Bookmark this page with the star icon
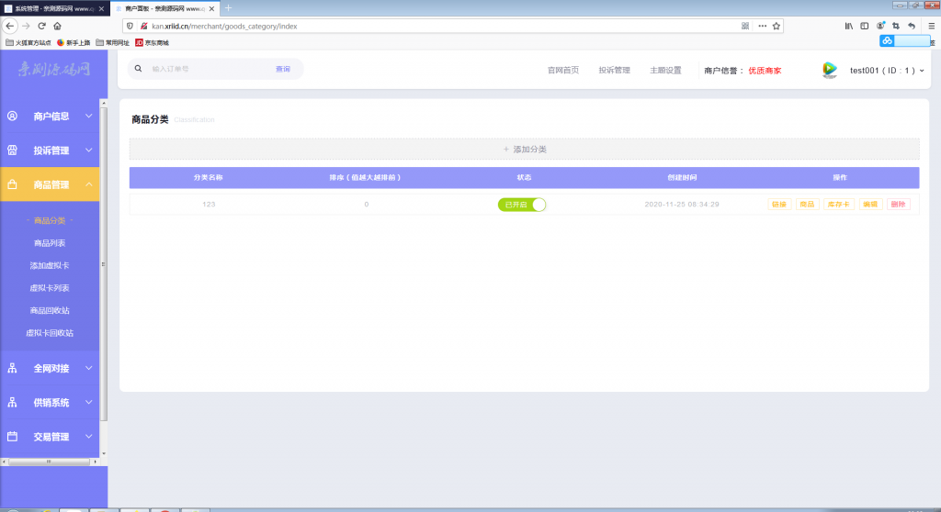 tap(777, 26)
